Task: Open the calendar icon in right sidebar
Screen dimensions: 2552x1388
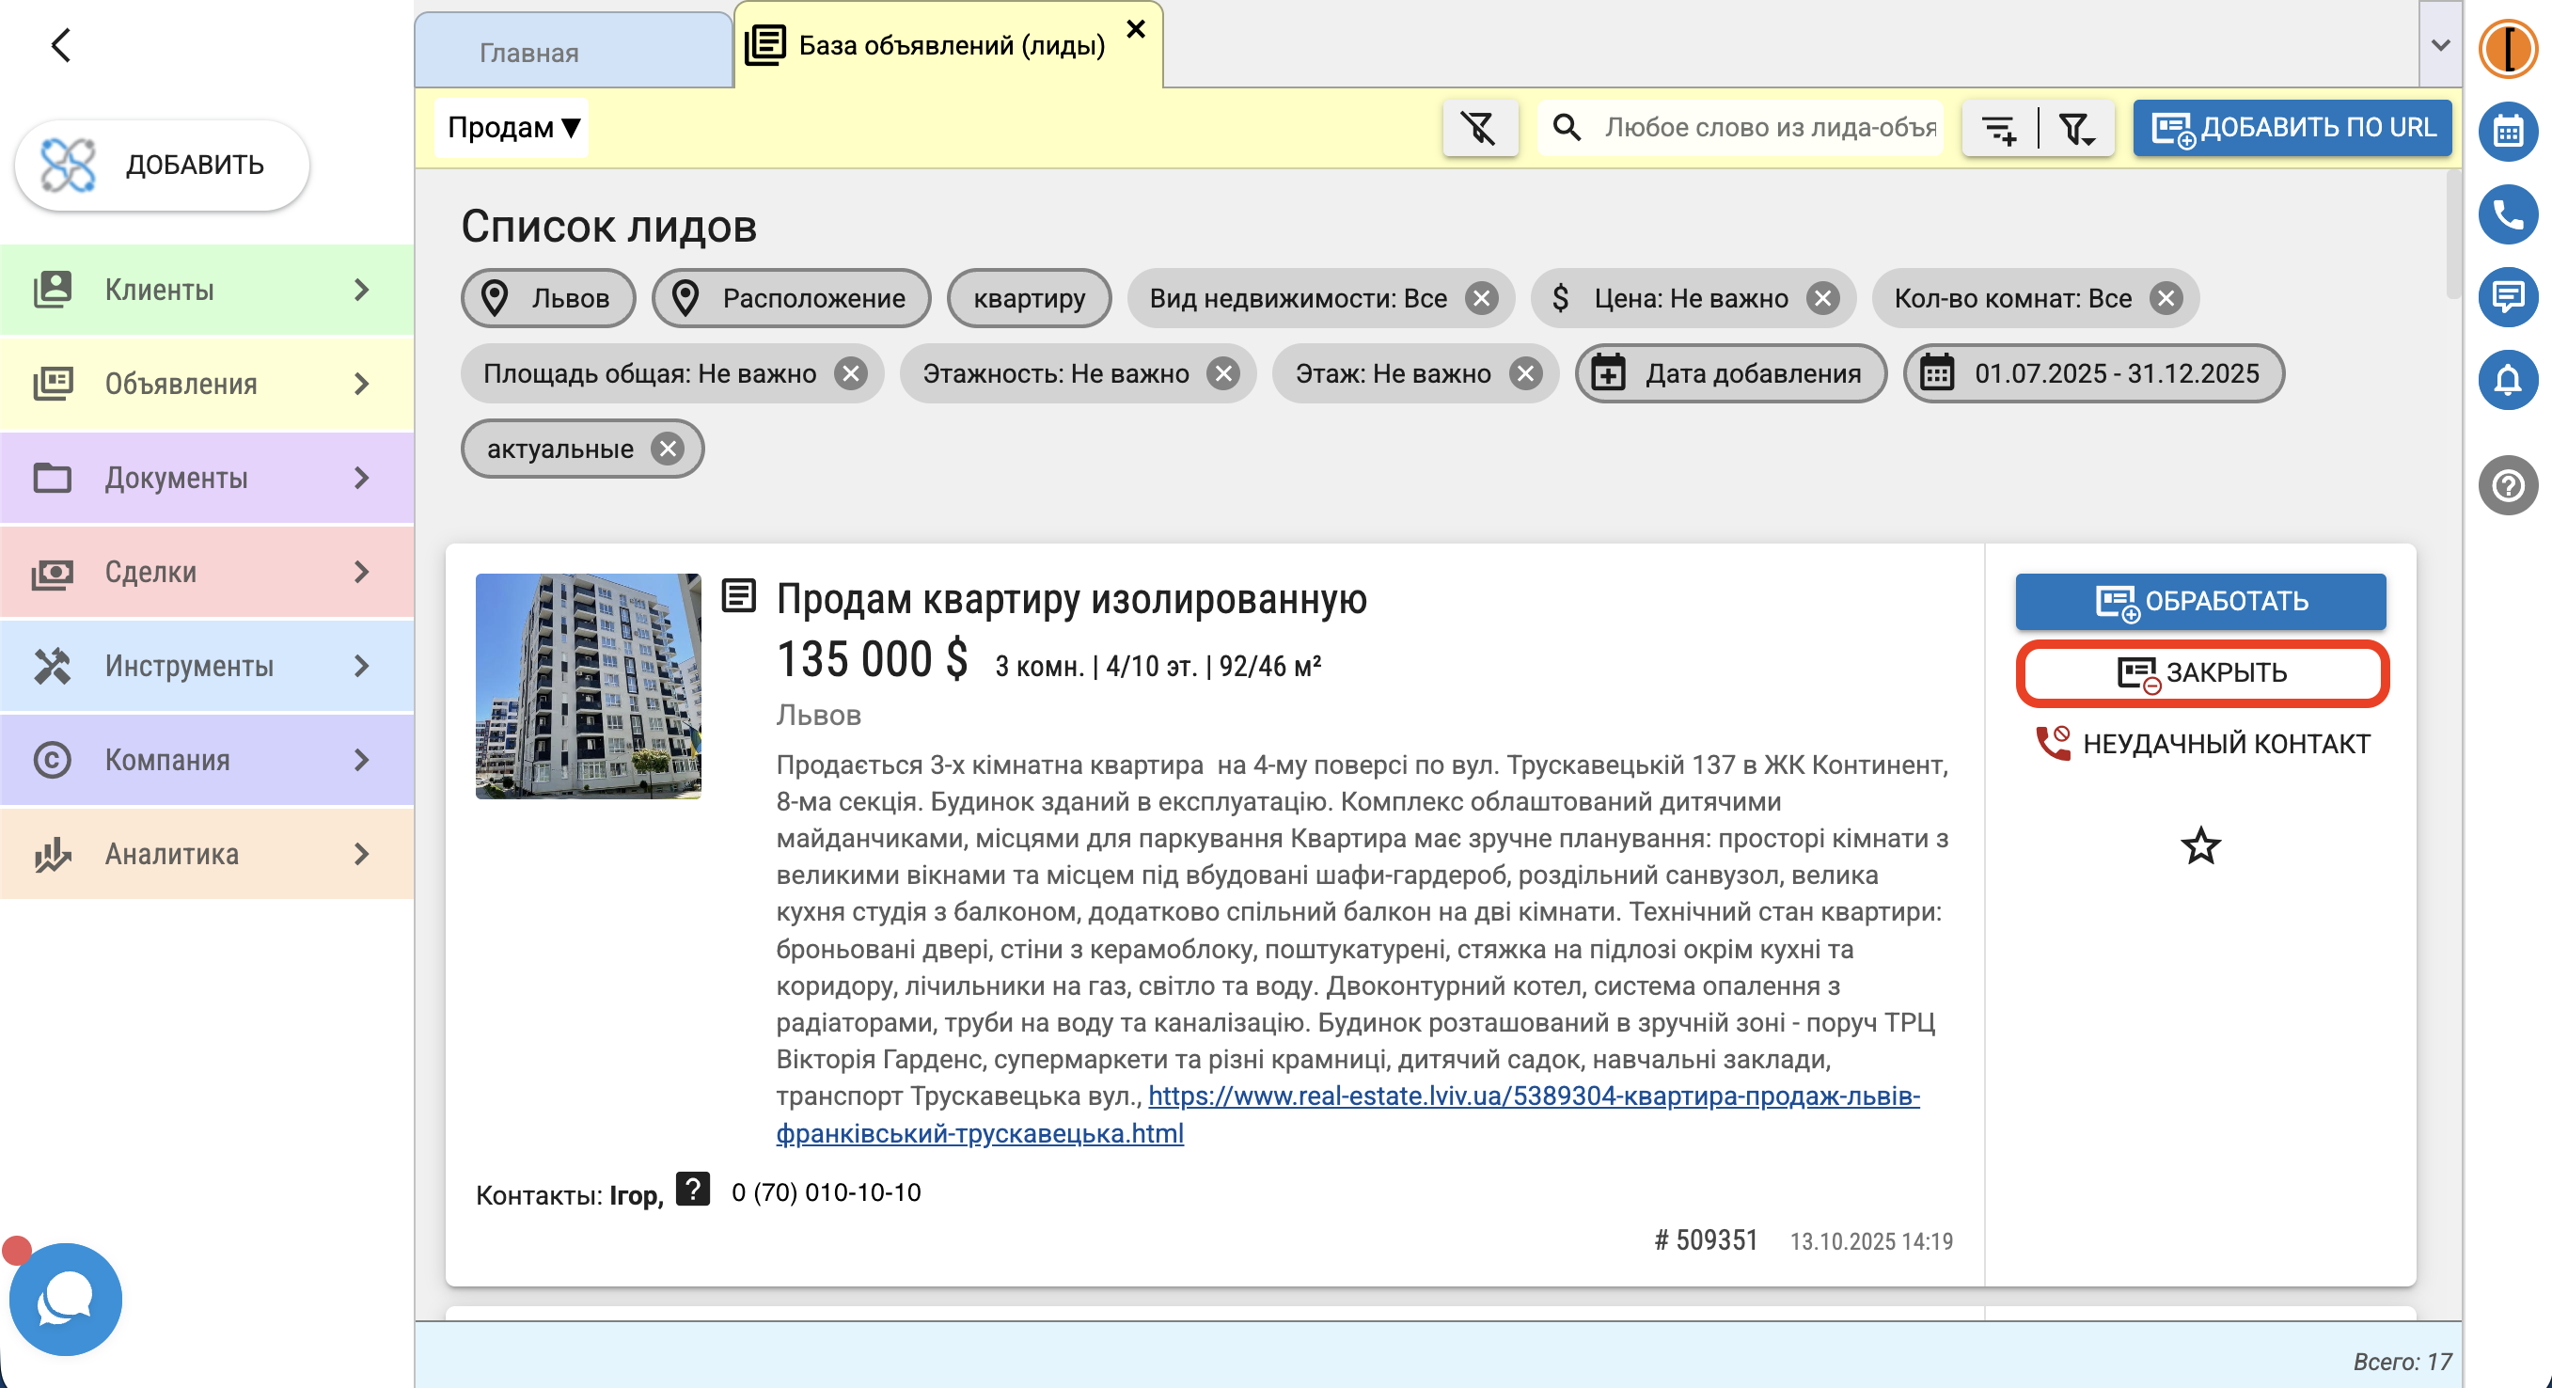Action: [2507, 131]
